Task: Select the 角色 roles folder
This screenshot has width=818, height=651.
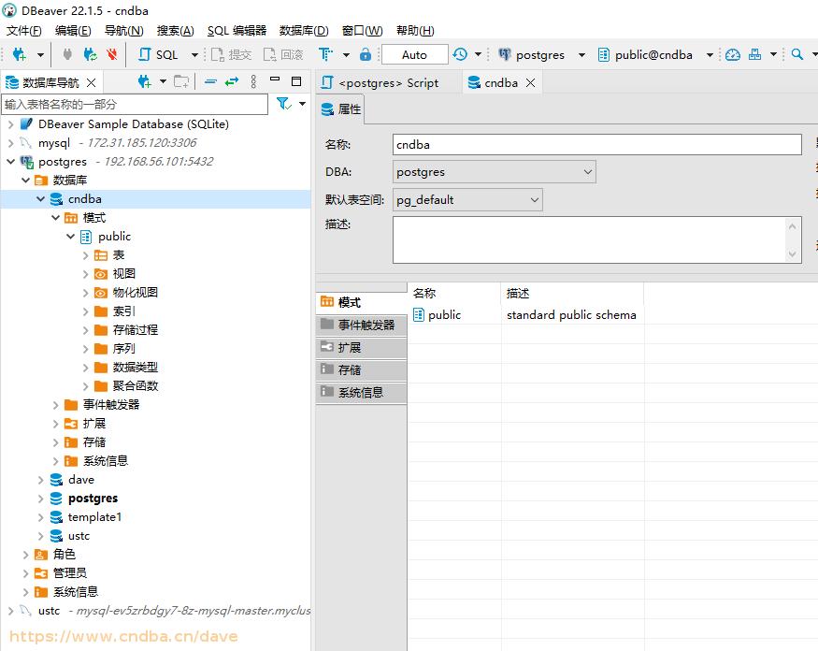Action: [x=55, y=554]
